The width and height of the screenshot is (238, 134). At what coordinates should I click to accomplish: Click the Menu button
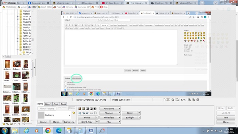pos(226,122)
